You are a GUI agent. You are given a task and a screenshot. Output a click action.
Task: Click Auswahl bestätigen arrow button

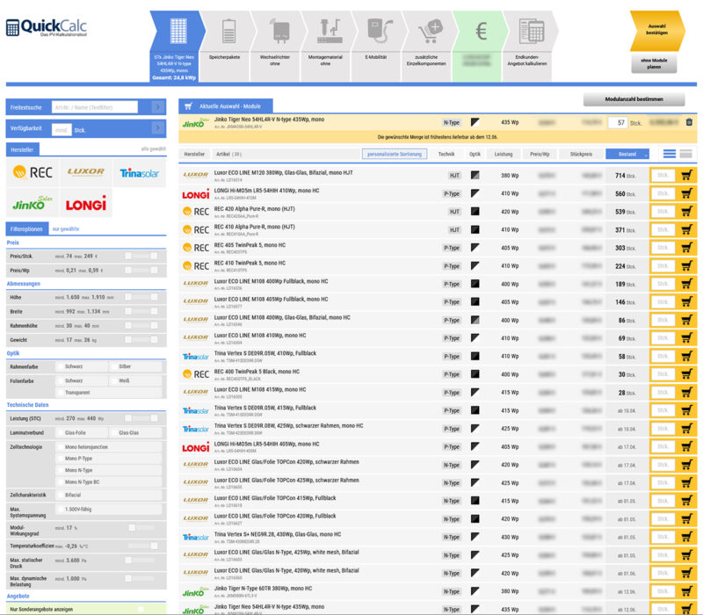[656, 30]
